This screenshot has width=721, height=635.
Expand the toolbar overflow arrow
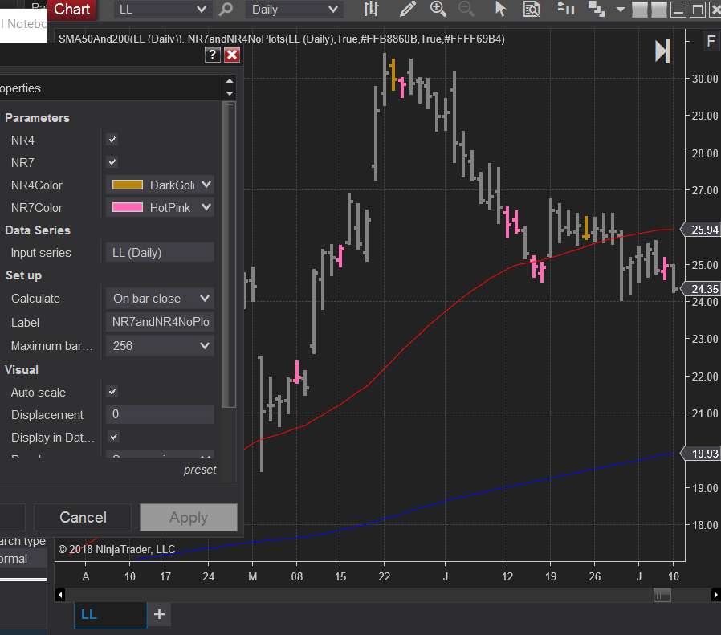coord(621,9)
